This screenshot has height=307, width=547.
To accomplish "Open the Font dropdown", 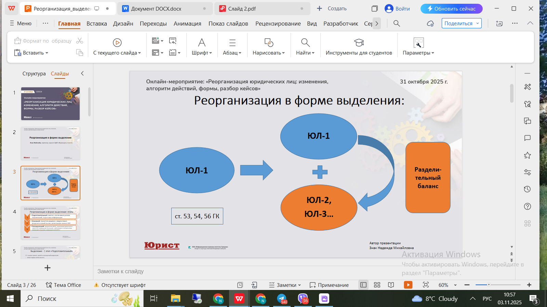I will point(202,53).
